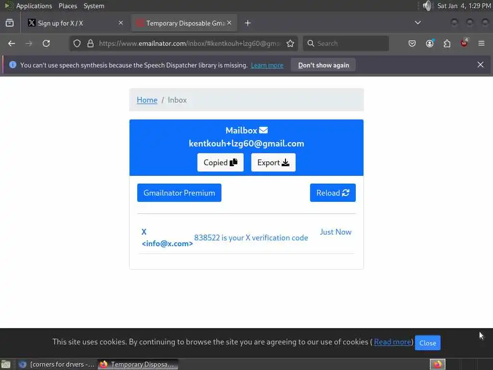Click the sender info@x.com

click(x=167, y=243)
